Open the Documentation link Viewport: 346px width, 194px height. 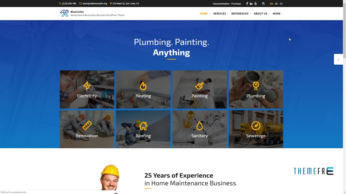click(221, 4)
